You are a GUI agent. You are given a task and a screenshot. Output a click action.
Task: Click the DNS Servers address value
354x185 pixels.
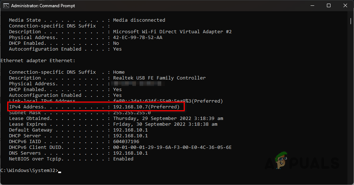point(130,153)
